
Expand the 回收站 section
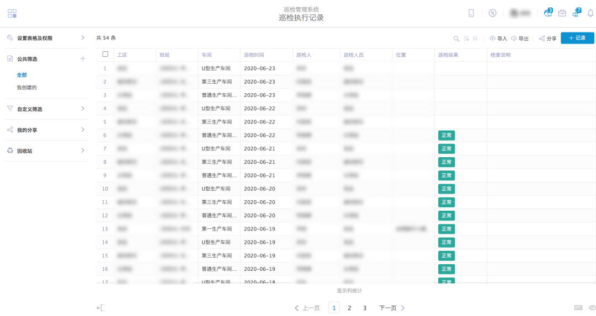click(x=82, y=151)
